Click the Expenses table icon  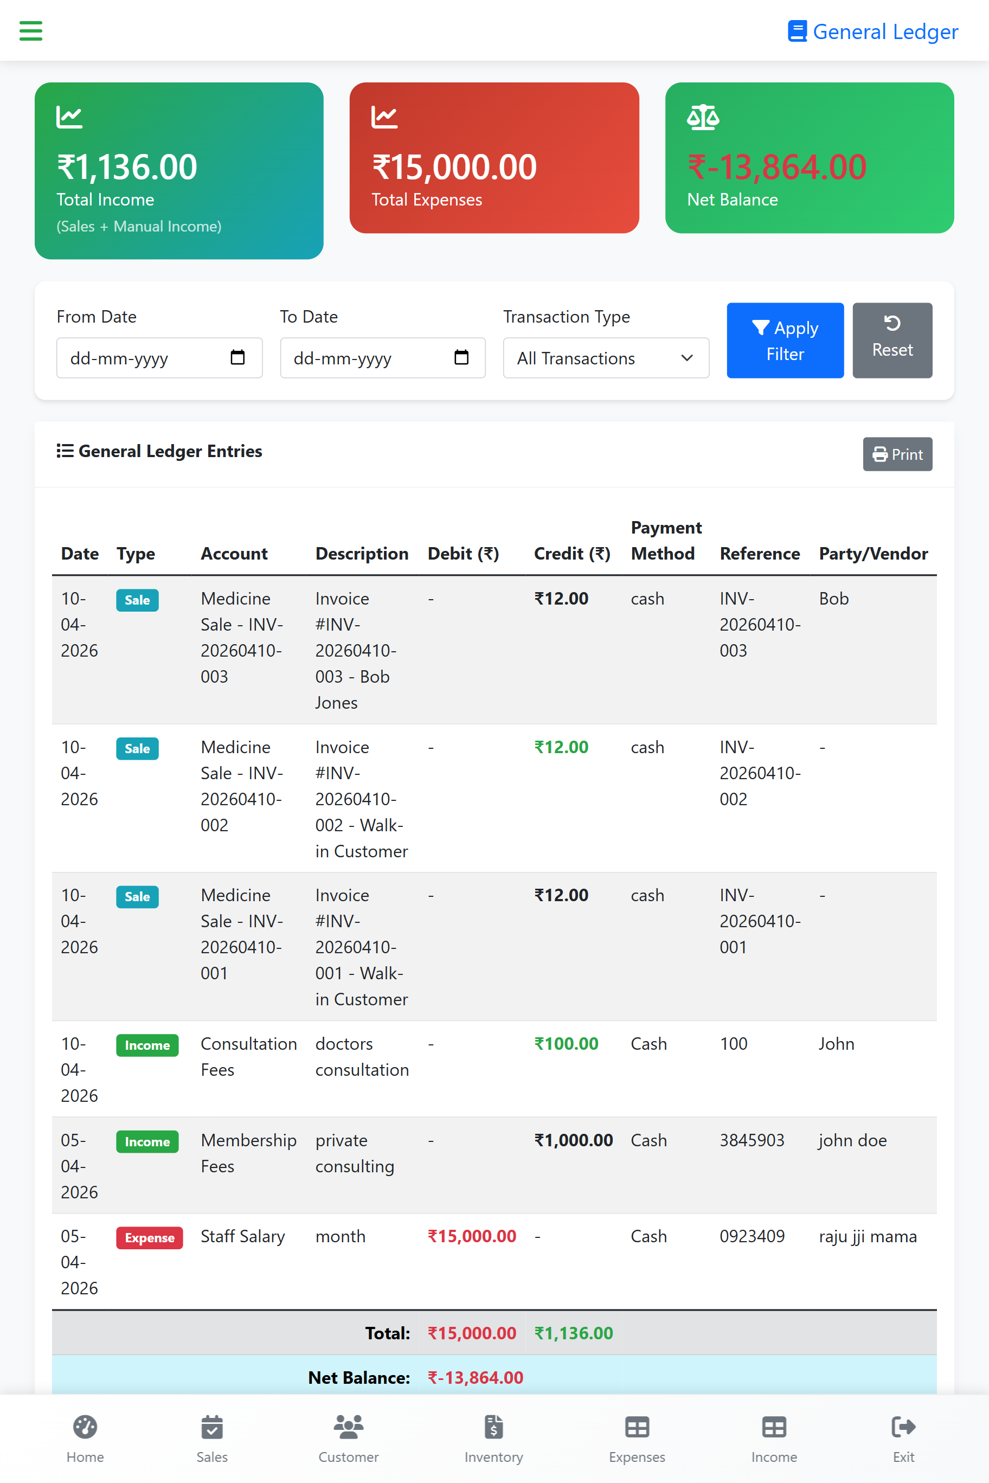[x=637, y=1427]
